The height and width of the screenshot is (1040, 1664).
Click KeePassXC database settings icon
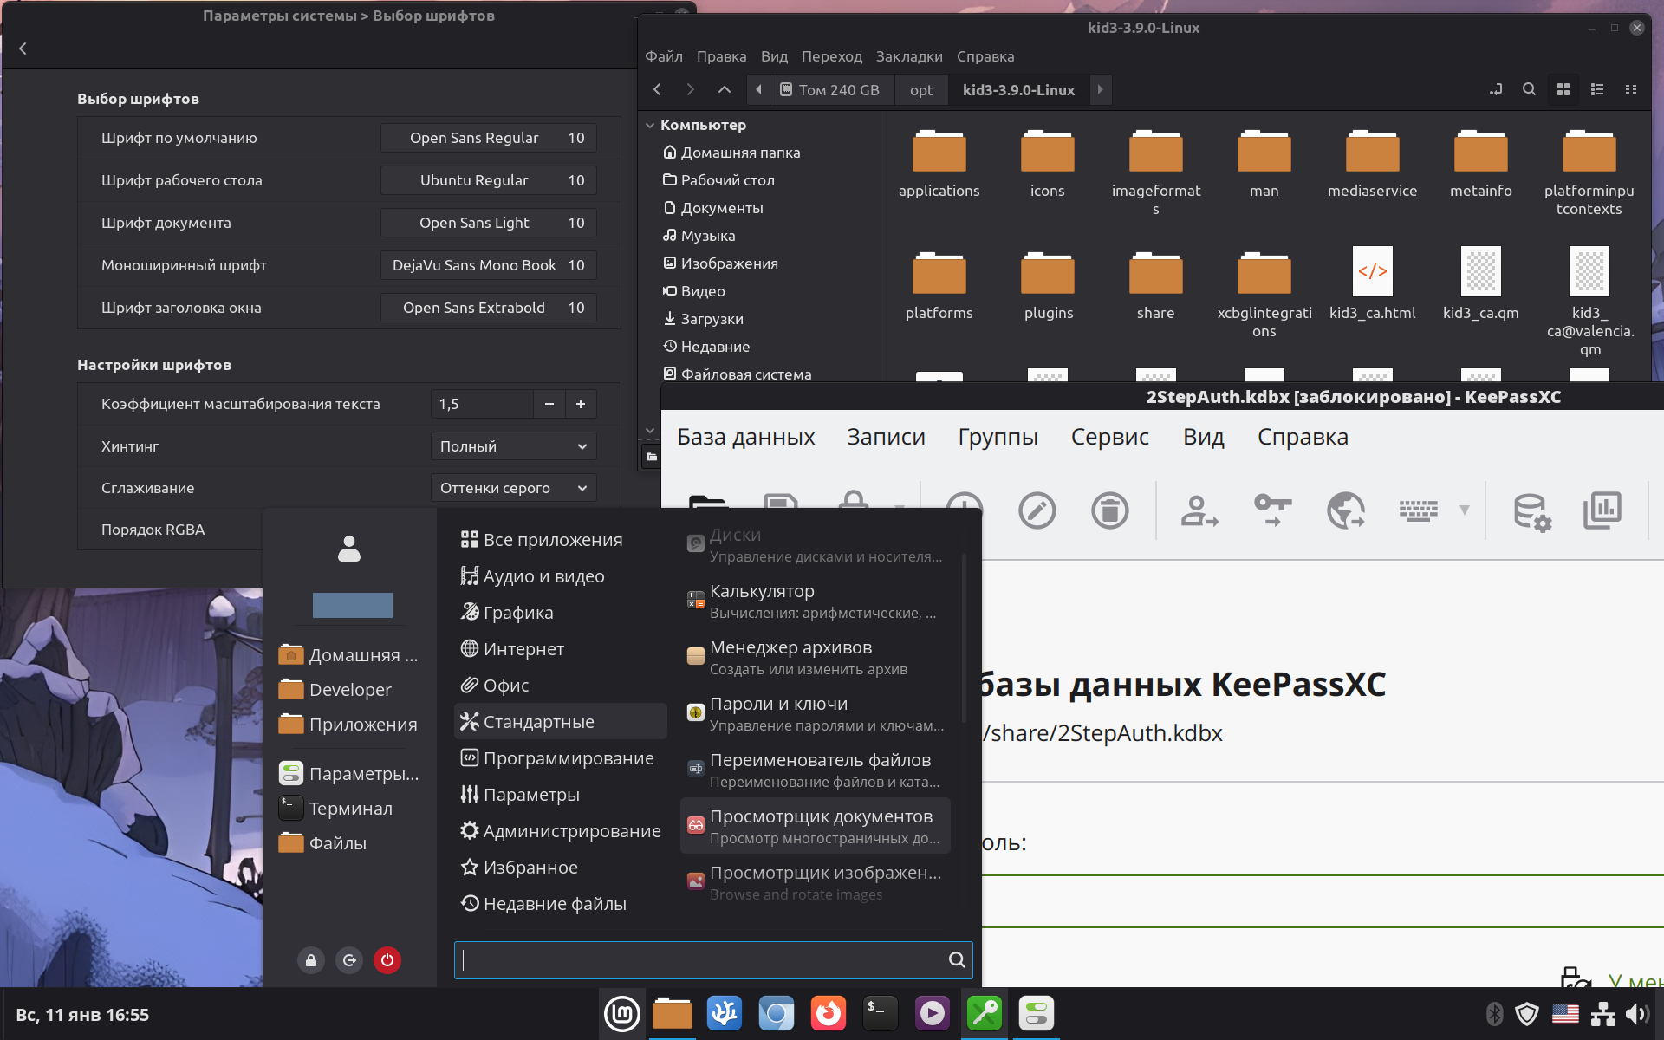[x=1531, y=511]
